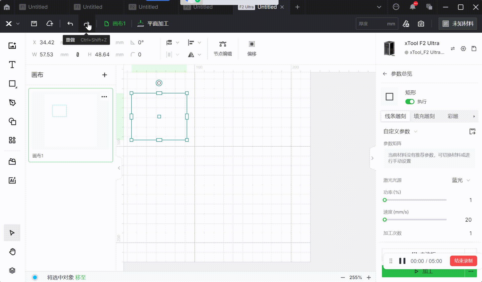Expand the flip mirror options dropdown
The width and height of the screenshot is (482, 282).
(x=200, y=55)
